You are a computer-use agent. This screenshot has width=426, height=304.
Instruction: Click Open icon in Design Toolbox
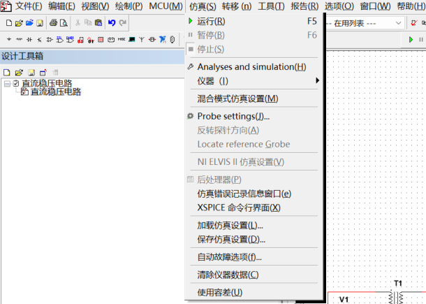pos(19,73)
